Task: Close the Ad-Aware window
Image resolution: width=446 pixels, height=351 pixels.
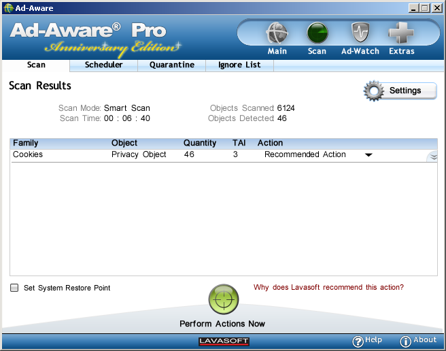Action: coord(437,8)
